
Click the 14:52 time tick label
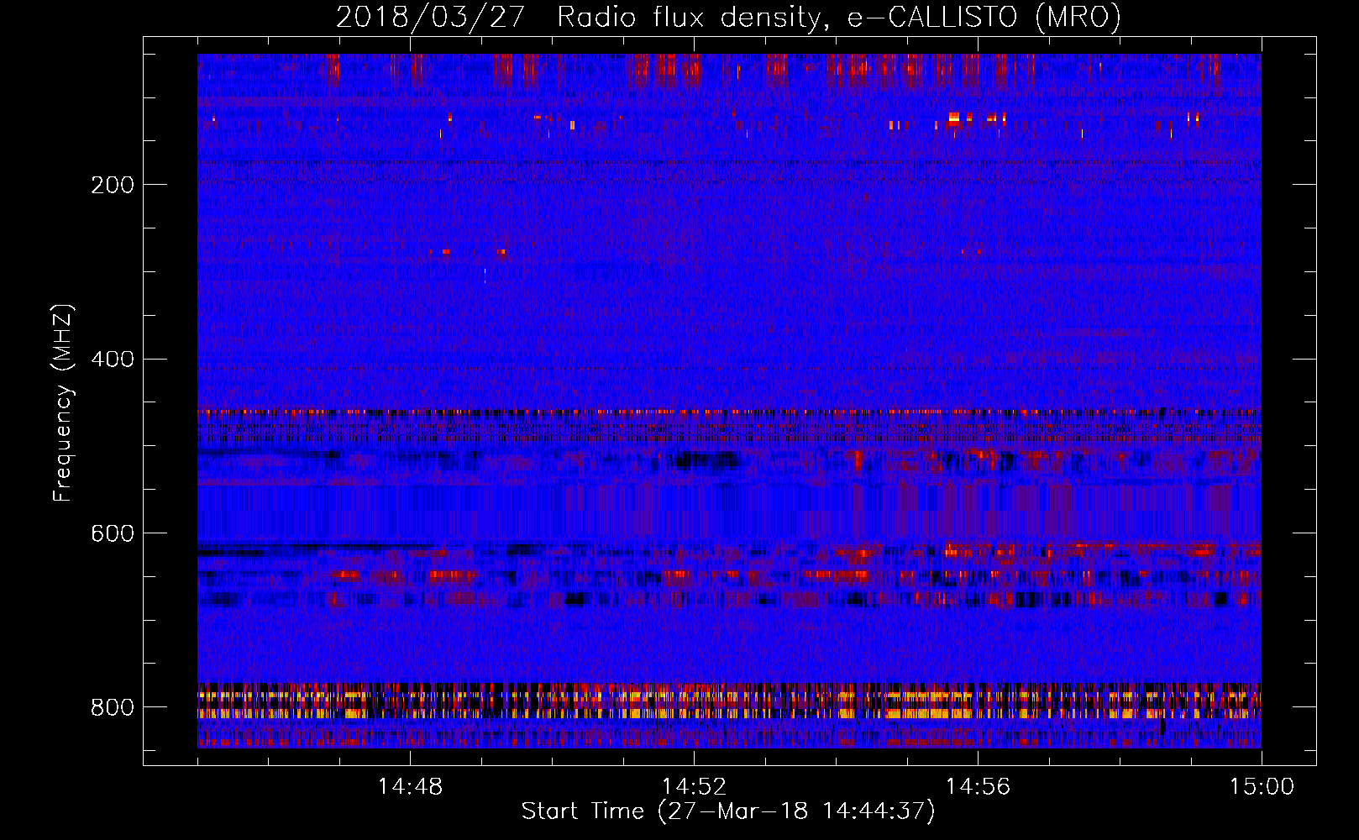[694, 786]
